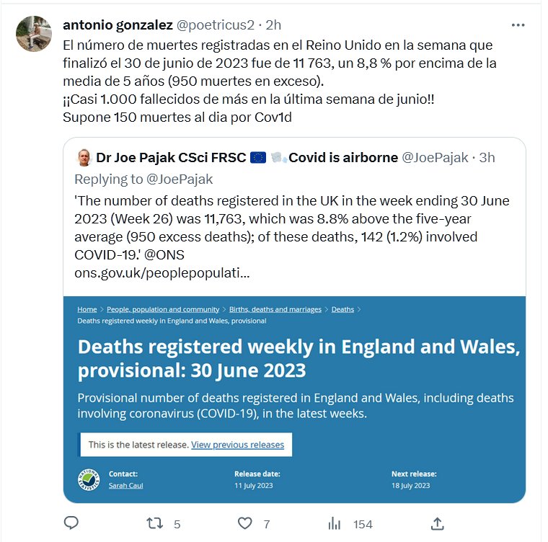The width and height of the screenshot is (548, 542).
Task: Click the Home breadcrumb in ONS page
Action: (x=87, y=309)
